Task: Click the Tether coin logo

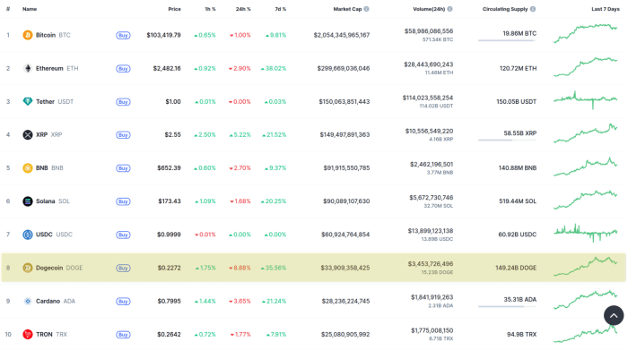Action: tap(28, 101)
